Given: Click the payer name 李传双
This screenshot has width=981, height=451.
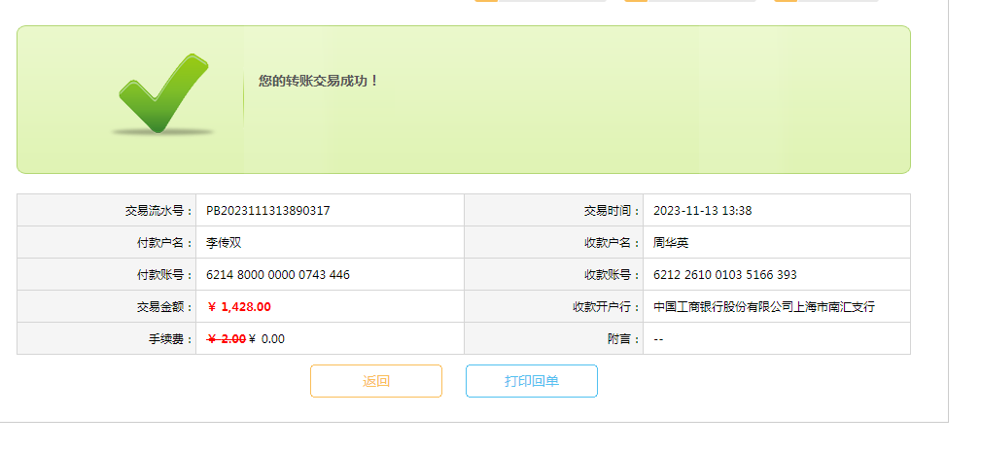Looking at the screenshot, I should (x=223, y=242).
